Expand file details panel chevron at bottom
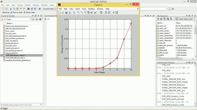The image size is (197, 110). (x=41, y=105)
